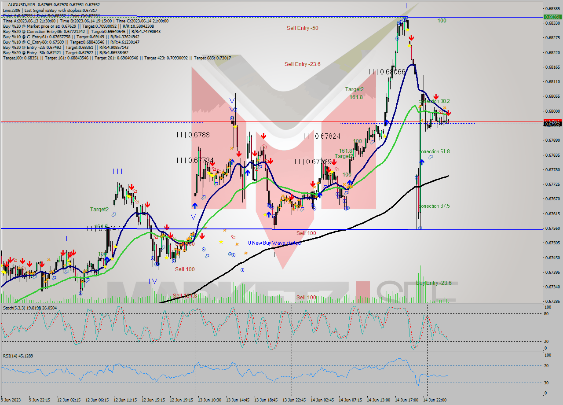Click the '14 Jun 22:00' time axis label
Viewport: 563px width, 405px height.
coord(435,400)
